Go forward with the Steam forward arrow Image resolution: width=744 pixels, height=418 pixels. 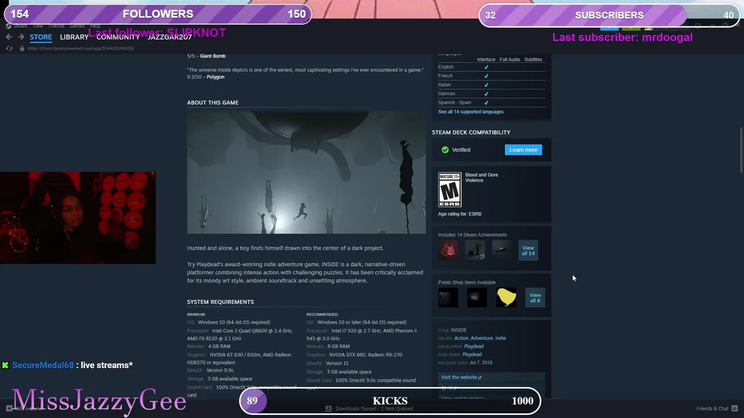[21, 37]
